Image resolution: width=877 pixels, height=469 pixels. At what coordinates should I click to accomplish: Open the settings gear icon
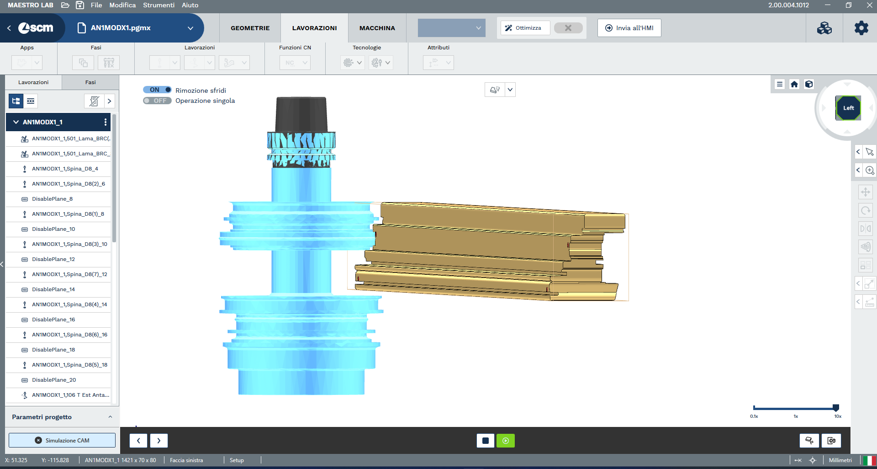(x=861, y=28)
